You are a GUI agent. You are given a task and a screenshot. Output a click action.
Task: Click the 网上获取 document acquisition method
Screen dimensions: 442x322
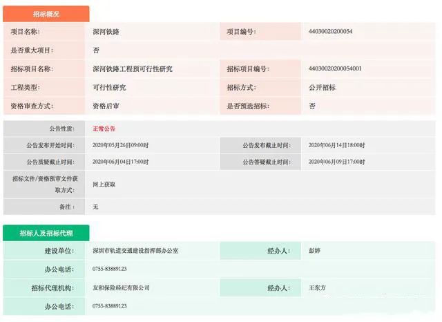coord(104,184)
